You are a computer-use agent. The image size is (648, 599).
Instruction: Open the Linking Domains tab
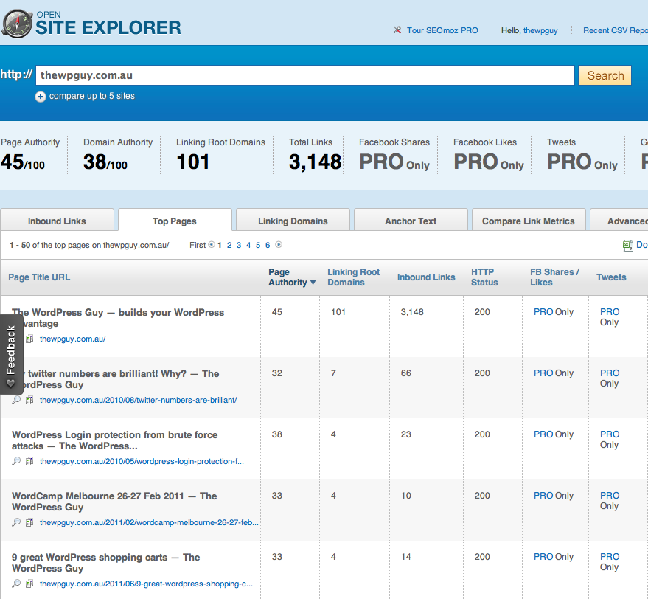pyautogui.click(x=293, y=221)
